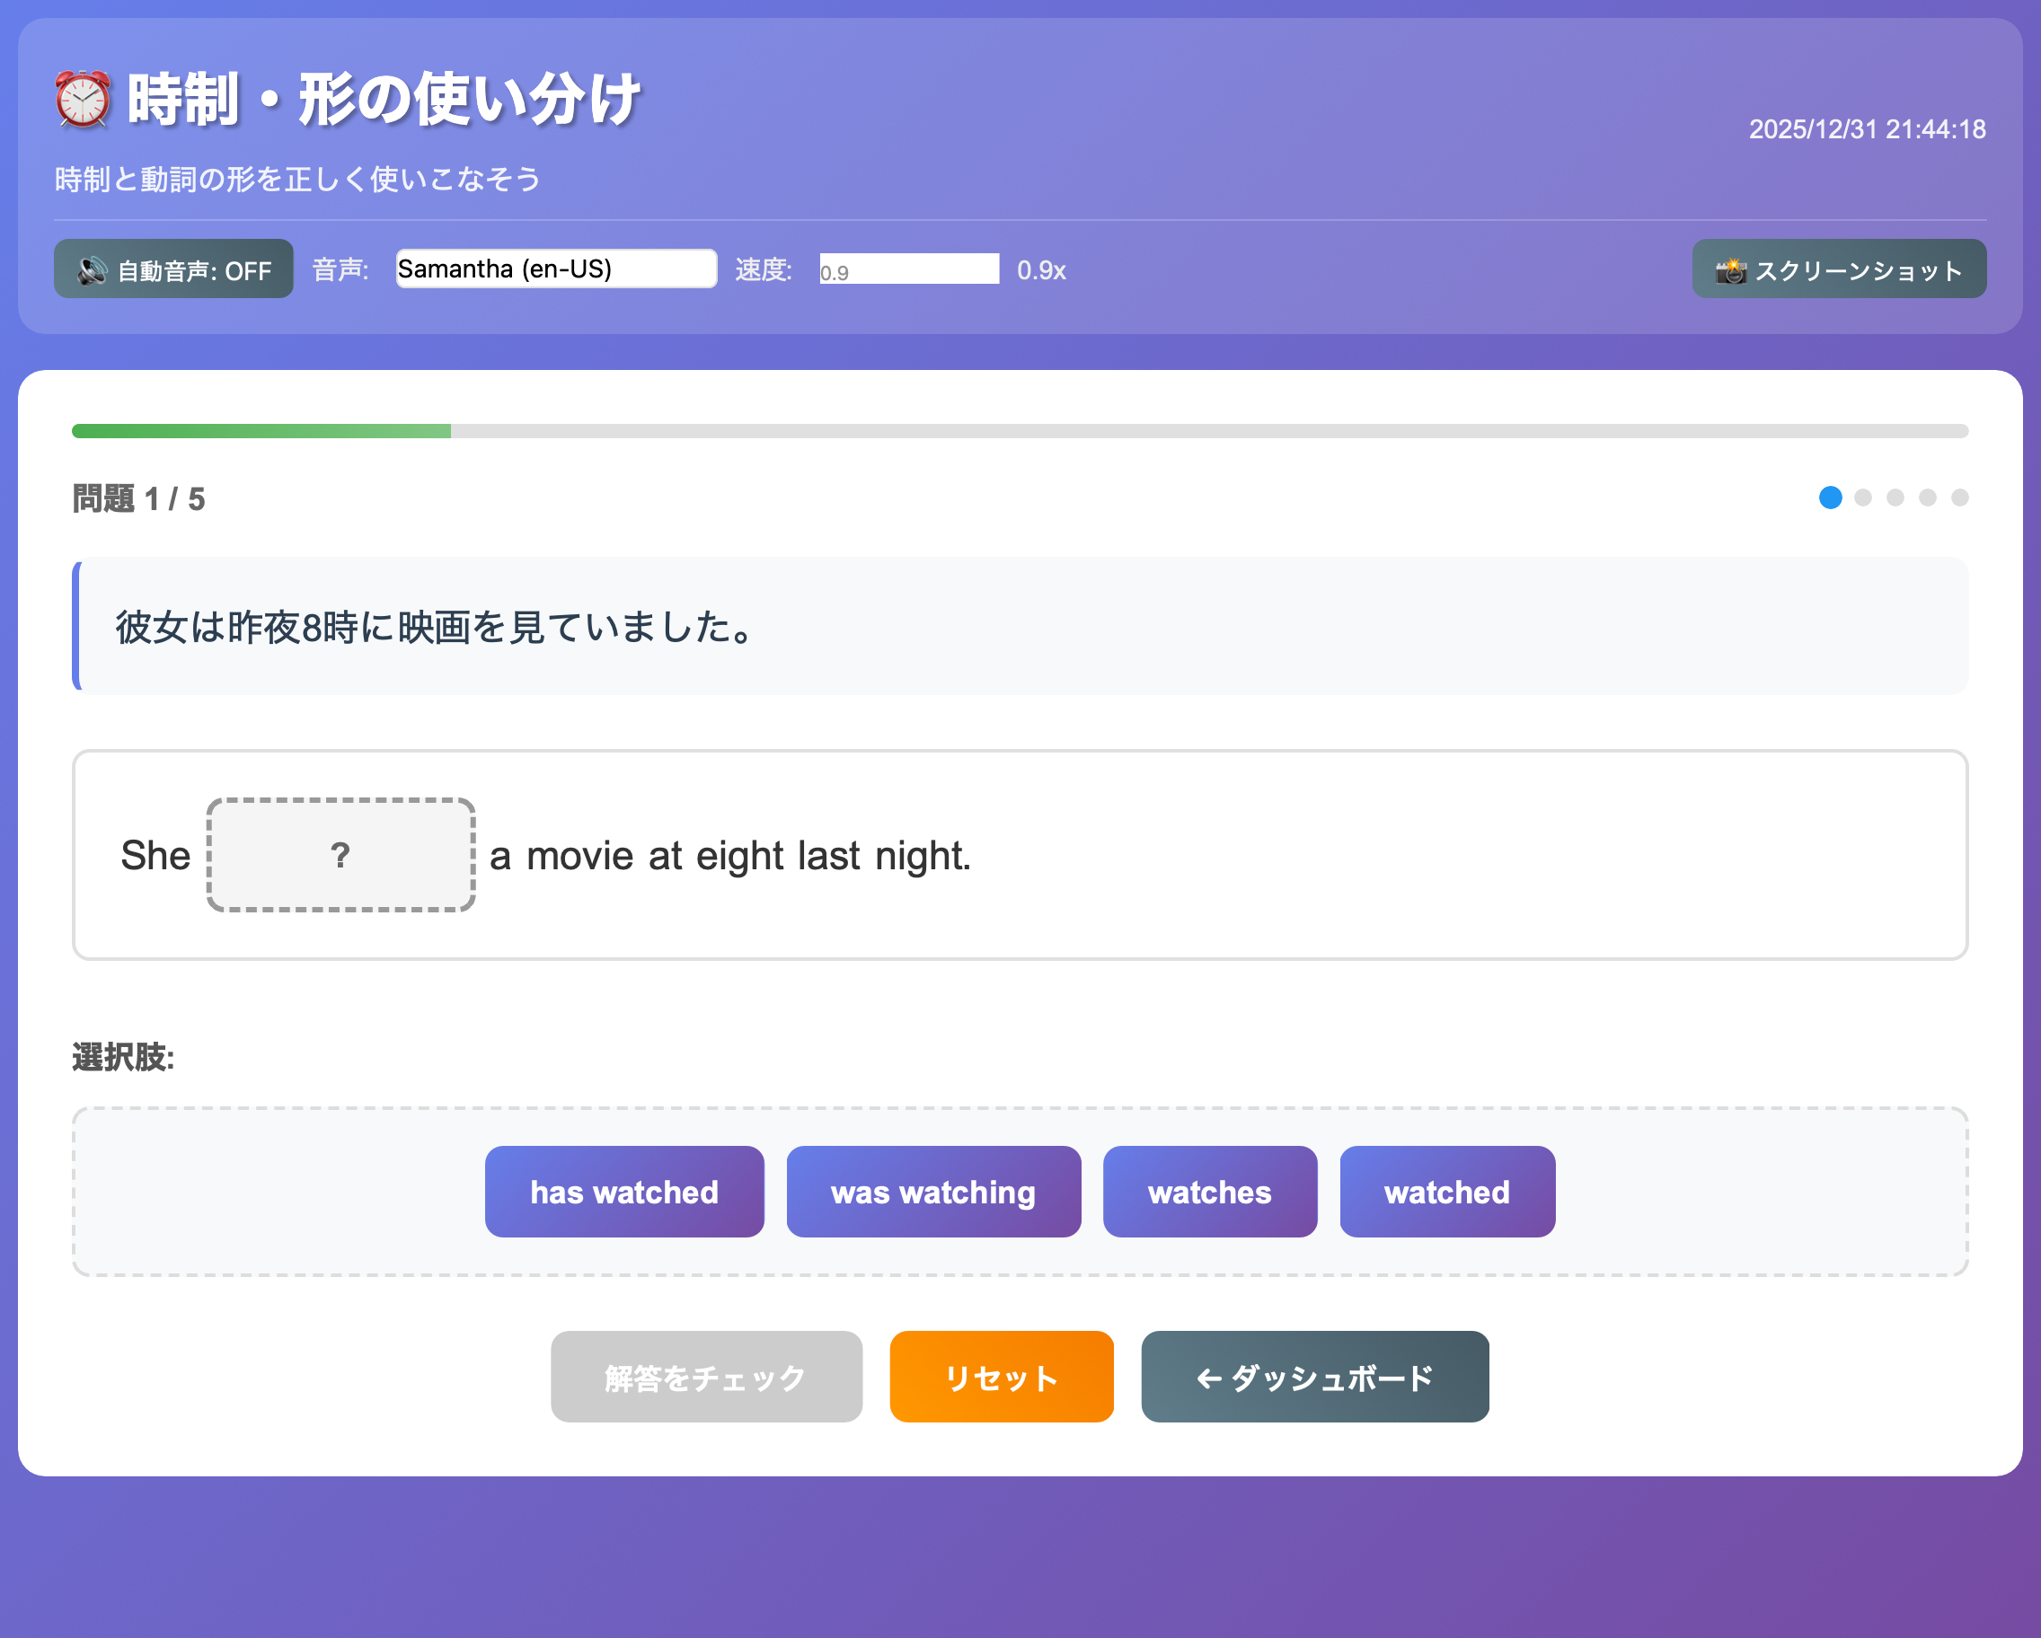This screenshot has width=2041, height=1638.
Task: Click the alarm clock icon in title
Action: (83, 100)
